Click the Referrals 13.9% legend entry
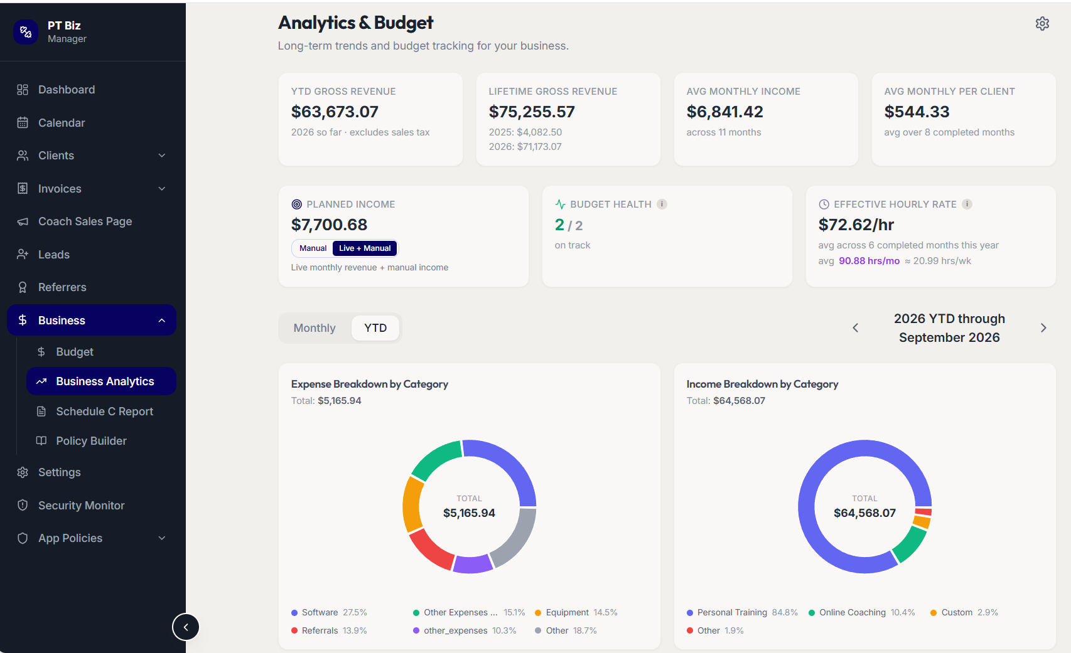 click(x=329, y=630)
